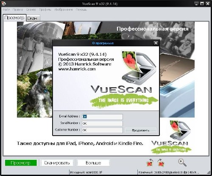This screenshot has height=176, width=212.
Task: Click the window resize grip in status bar
Action: pyautogui.click(x=209, y=173)
